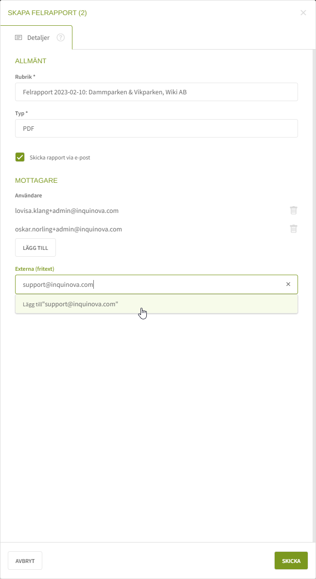Remove oskar.norling+admin using its trash icon
This screenshot has height=579, width=316.
pos(294,229)
